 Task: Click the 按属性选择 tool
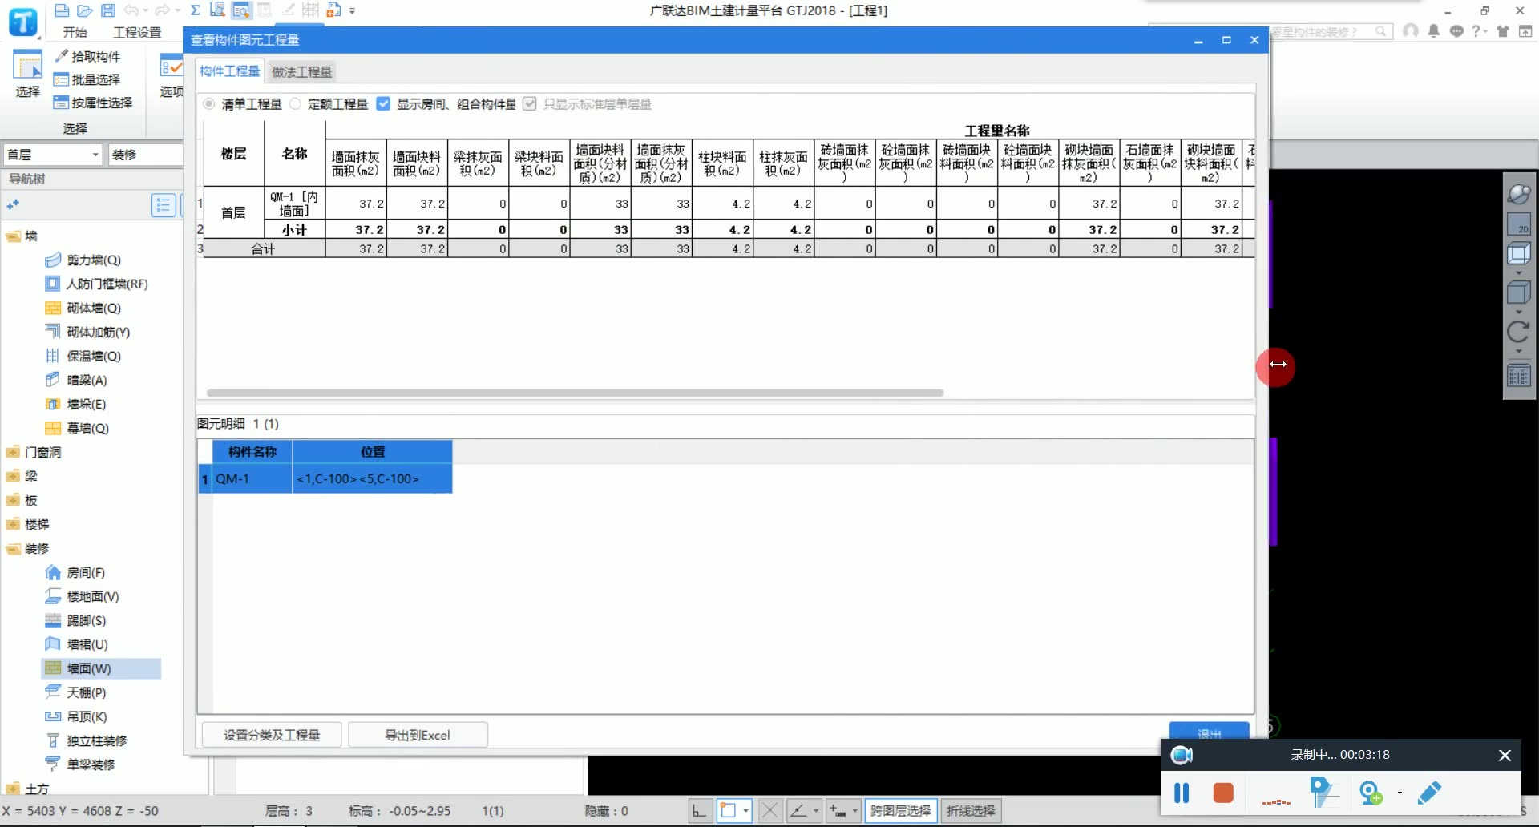(93, 103)
